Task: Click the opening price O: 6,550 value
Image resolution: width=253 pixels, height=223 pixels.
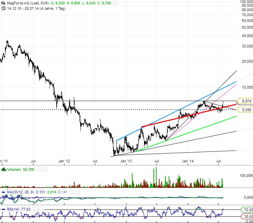Action: [58, 3]
